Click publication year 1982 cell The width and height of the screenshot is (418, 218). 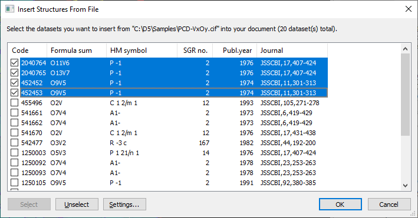tap(246, 143)
